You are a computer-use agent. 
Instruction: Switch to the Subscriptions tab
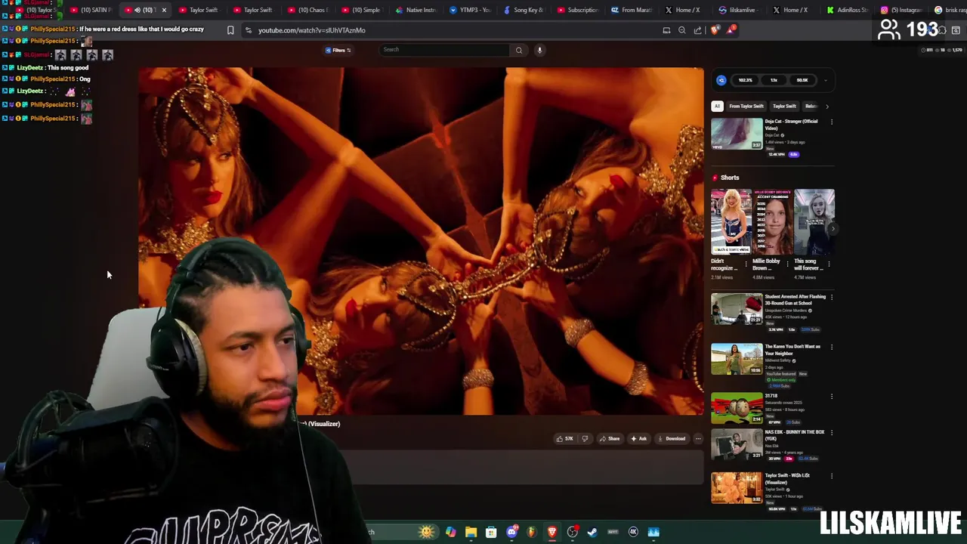pos(579,10)
